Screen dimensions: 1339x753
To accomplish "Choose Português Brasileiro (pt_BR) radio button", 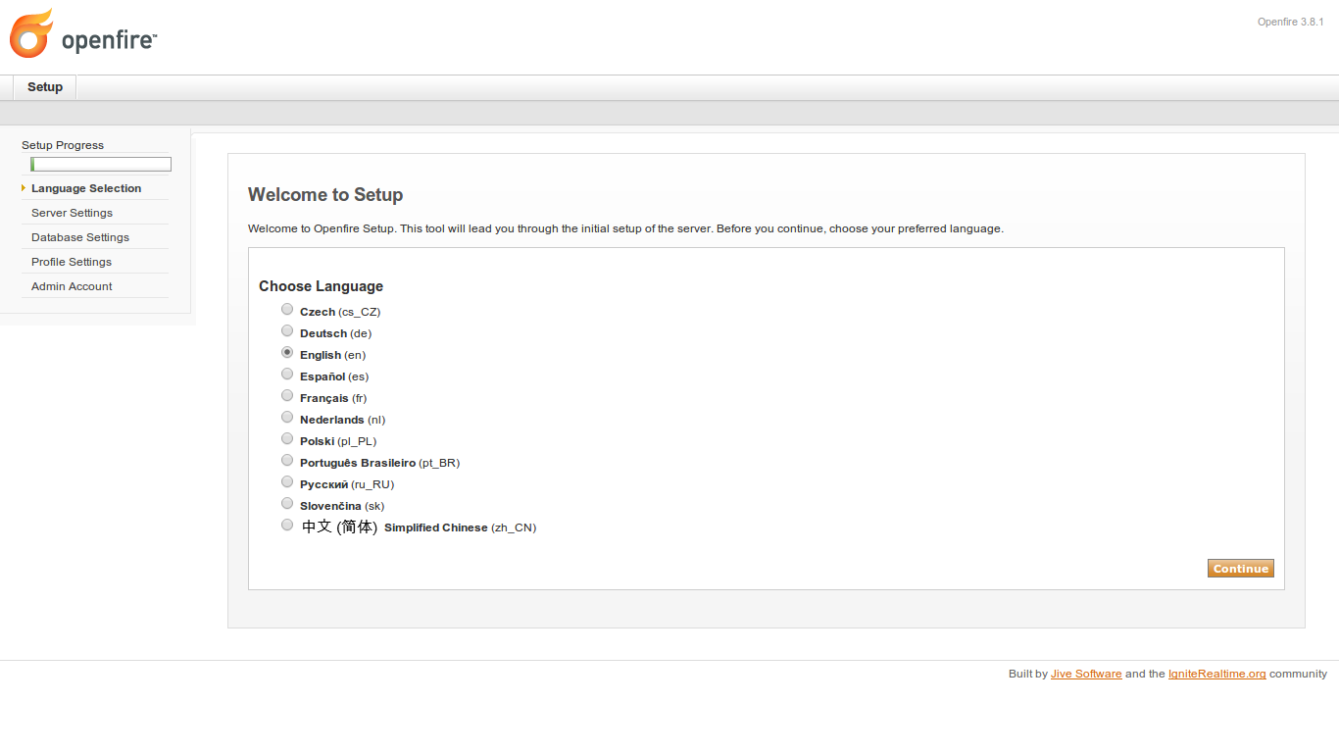I will click(x=287, y=460).
